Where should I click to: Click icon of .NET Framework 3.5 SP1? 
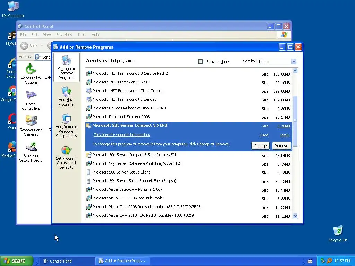click(89, 82)
